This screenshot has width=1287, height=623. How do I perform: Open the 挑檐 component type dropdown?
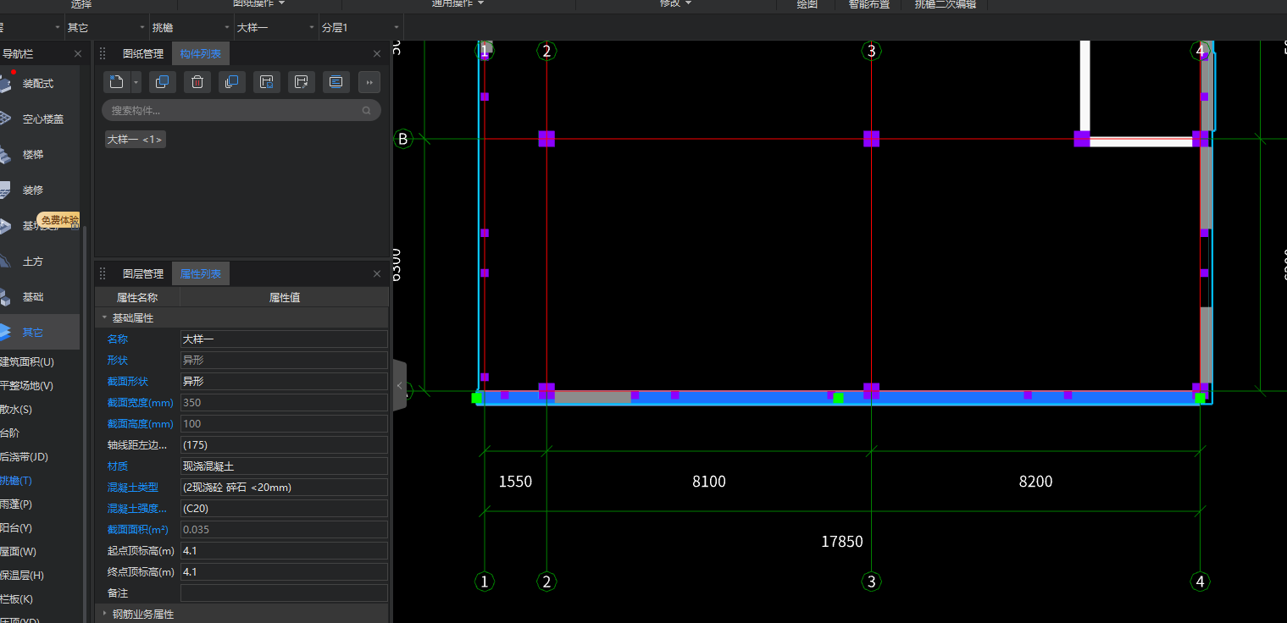[x=191, y=28]
